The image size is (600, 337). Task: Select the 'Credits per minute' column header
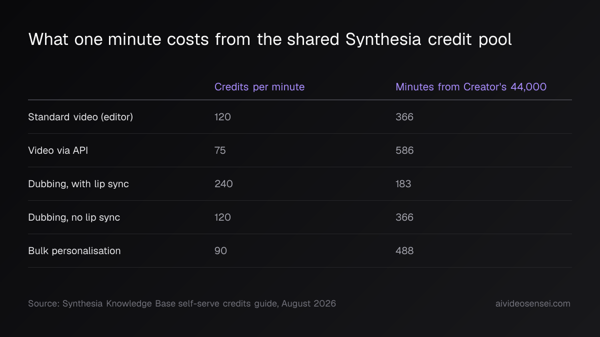coord(259,87)
